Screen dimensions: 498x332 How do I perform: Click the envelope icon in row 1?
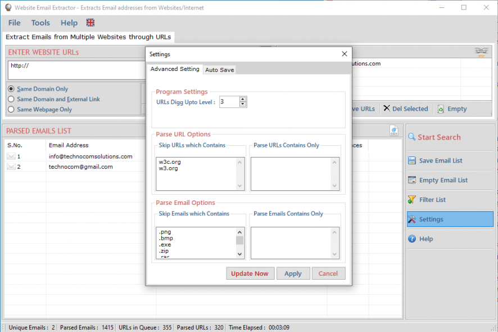(x=11, y=156)
